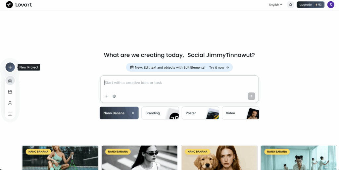Expand the English language dropdown
Screen dimensions: 339x170
pos(276,5)
